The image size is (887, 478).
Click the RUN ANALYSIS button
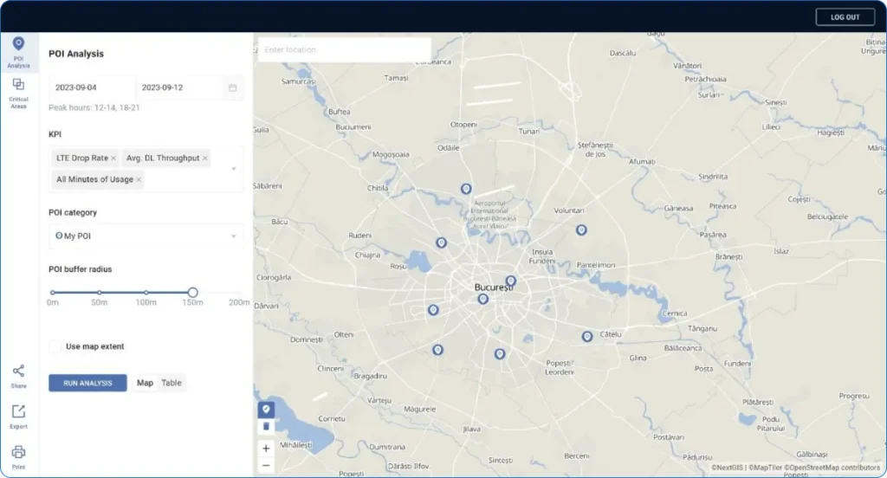[87, 383]
